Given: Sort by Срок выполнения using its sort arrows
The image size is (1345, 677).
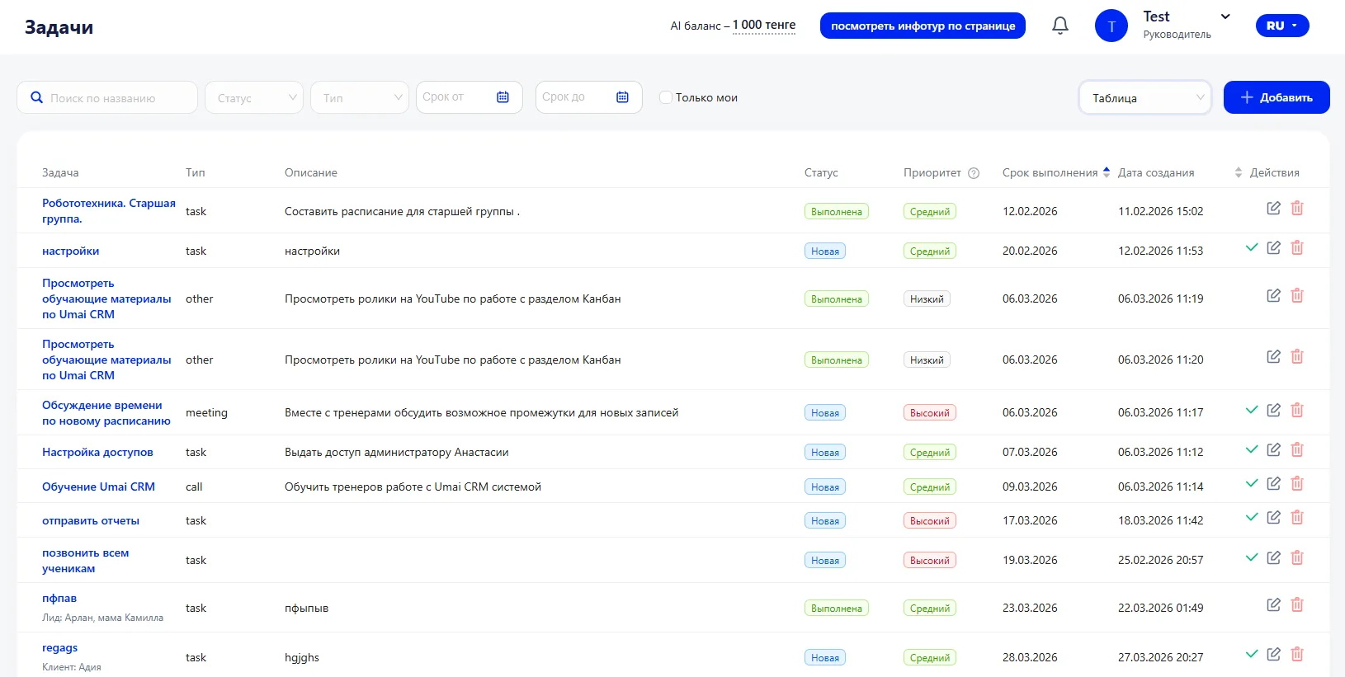Looking at the screenshot, I should [1107, 172].
